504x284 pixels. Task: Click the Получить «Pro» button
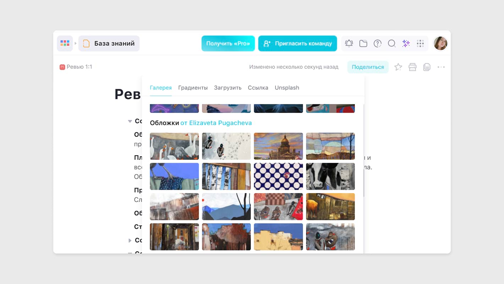pos(228,43)
